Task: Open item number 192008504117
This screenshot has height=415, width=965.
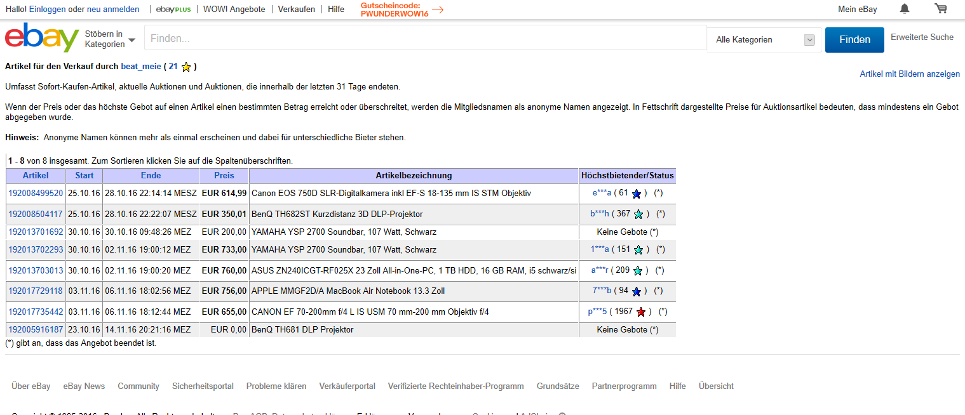Action: click(36, 214)
